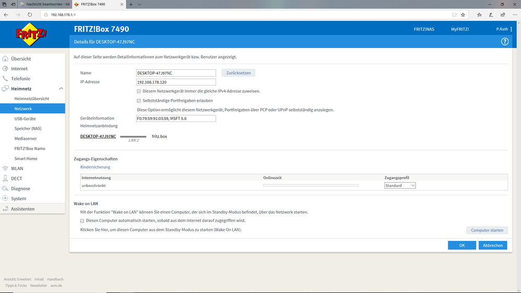Toggle automatic computer start on Internet access
The width and height of the screenshot is (521, 293).
click(82, 221)
